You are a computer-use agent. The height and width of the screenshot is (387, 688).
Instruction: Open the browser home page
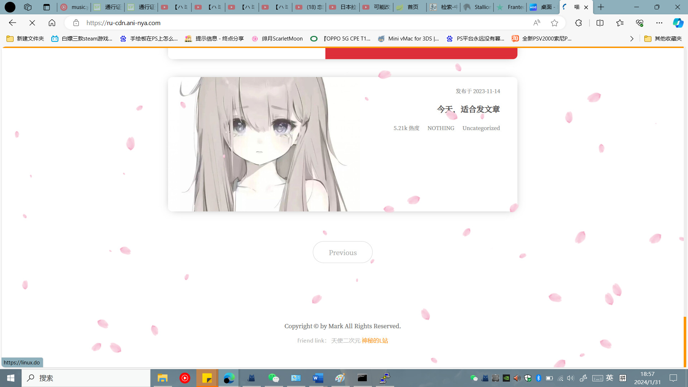point(52,23)
